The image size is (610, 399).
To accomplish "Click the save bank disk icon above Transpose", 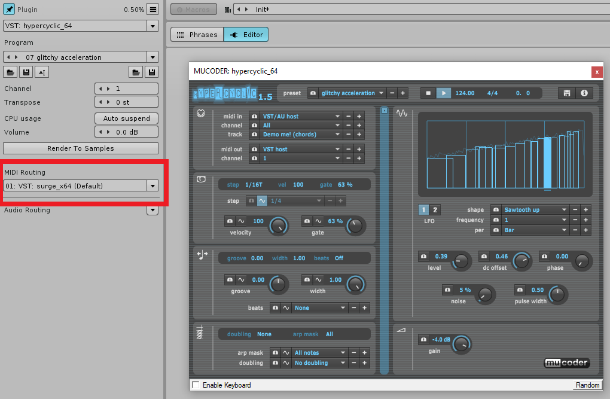I will click(x=152, y=72).
